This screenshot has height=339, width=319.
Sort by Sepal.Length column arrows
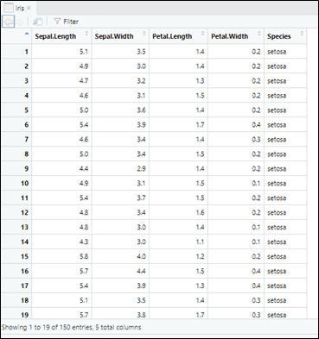point(86,34)
